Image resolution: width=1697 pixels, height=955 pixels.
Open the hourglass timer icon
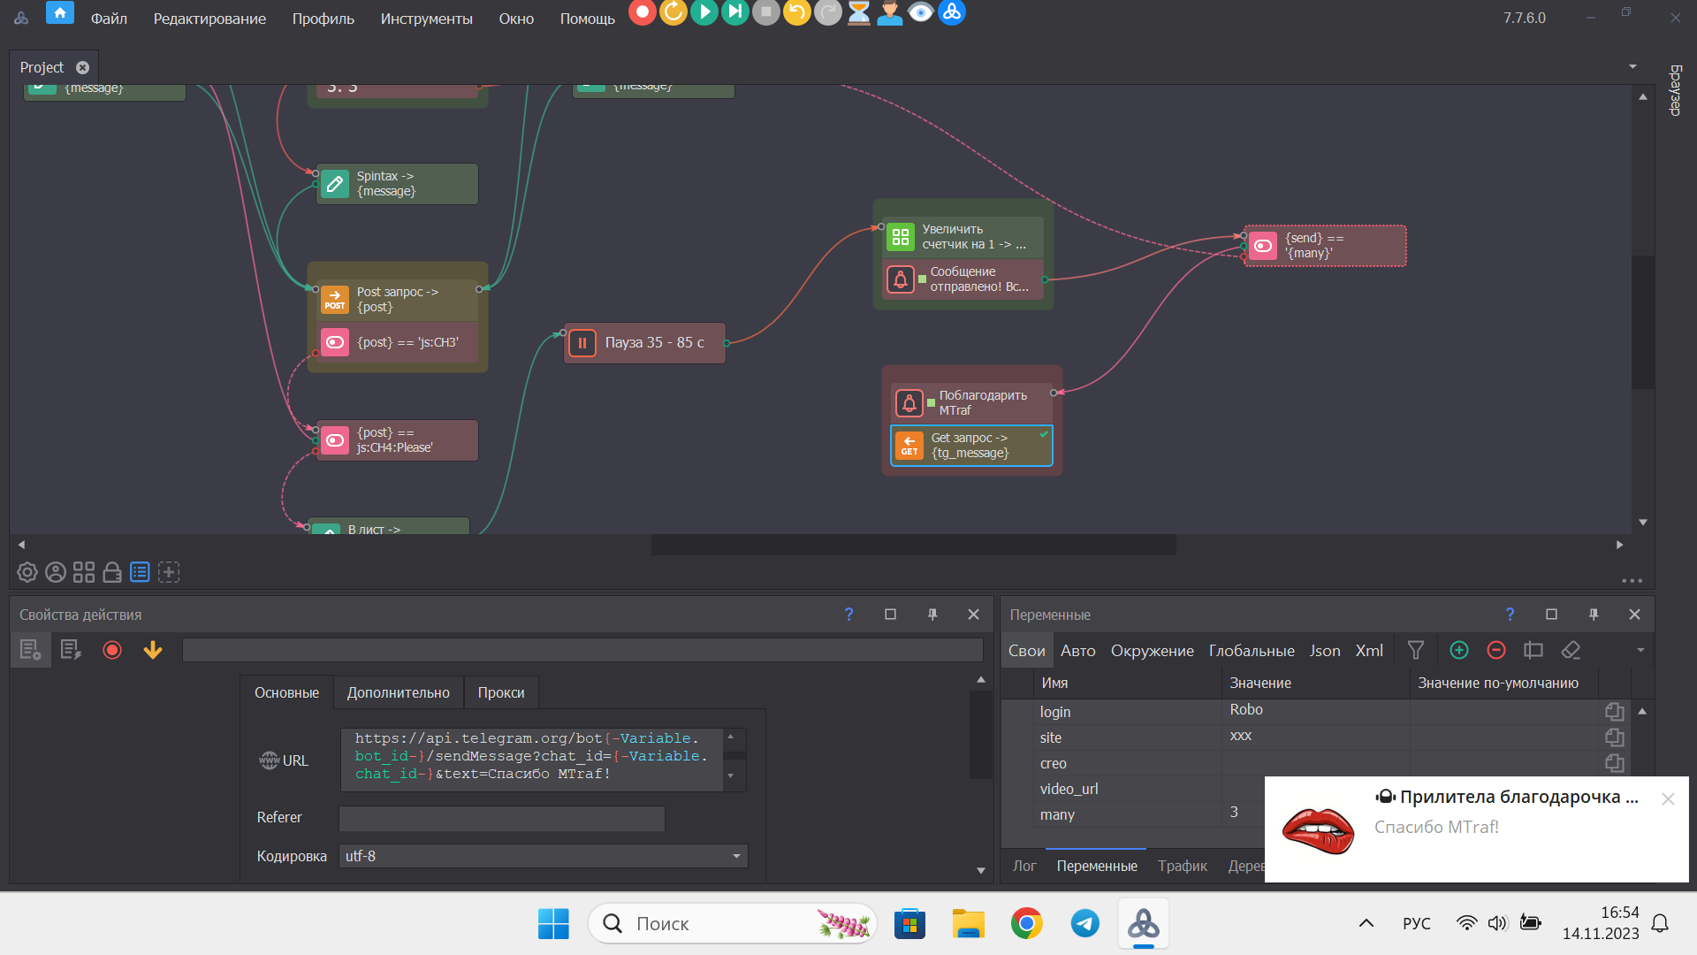[x=858, y=12]
